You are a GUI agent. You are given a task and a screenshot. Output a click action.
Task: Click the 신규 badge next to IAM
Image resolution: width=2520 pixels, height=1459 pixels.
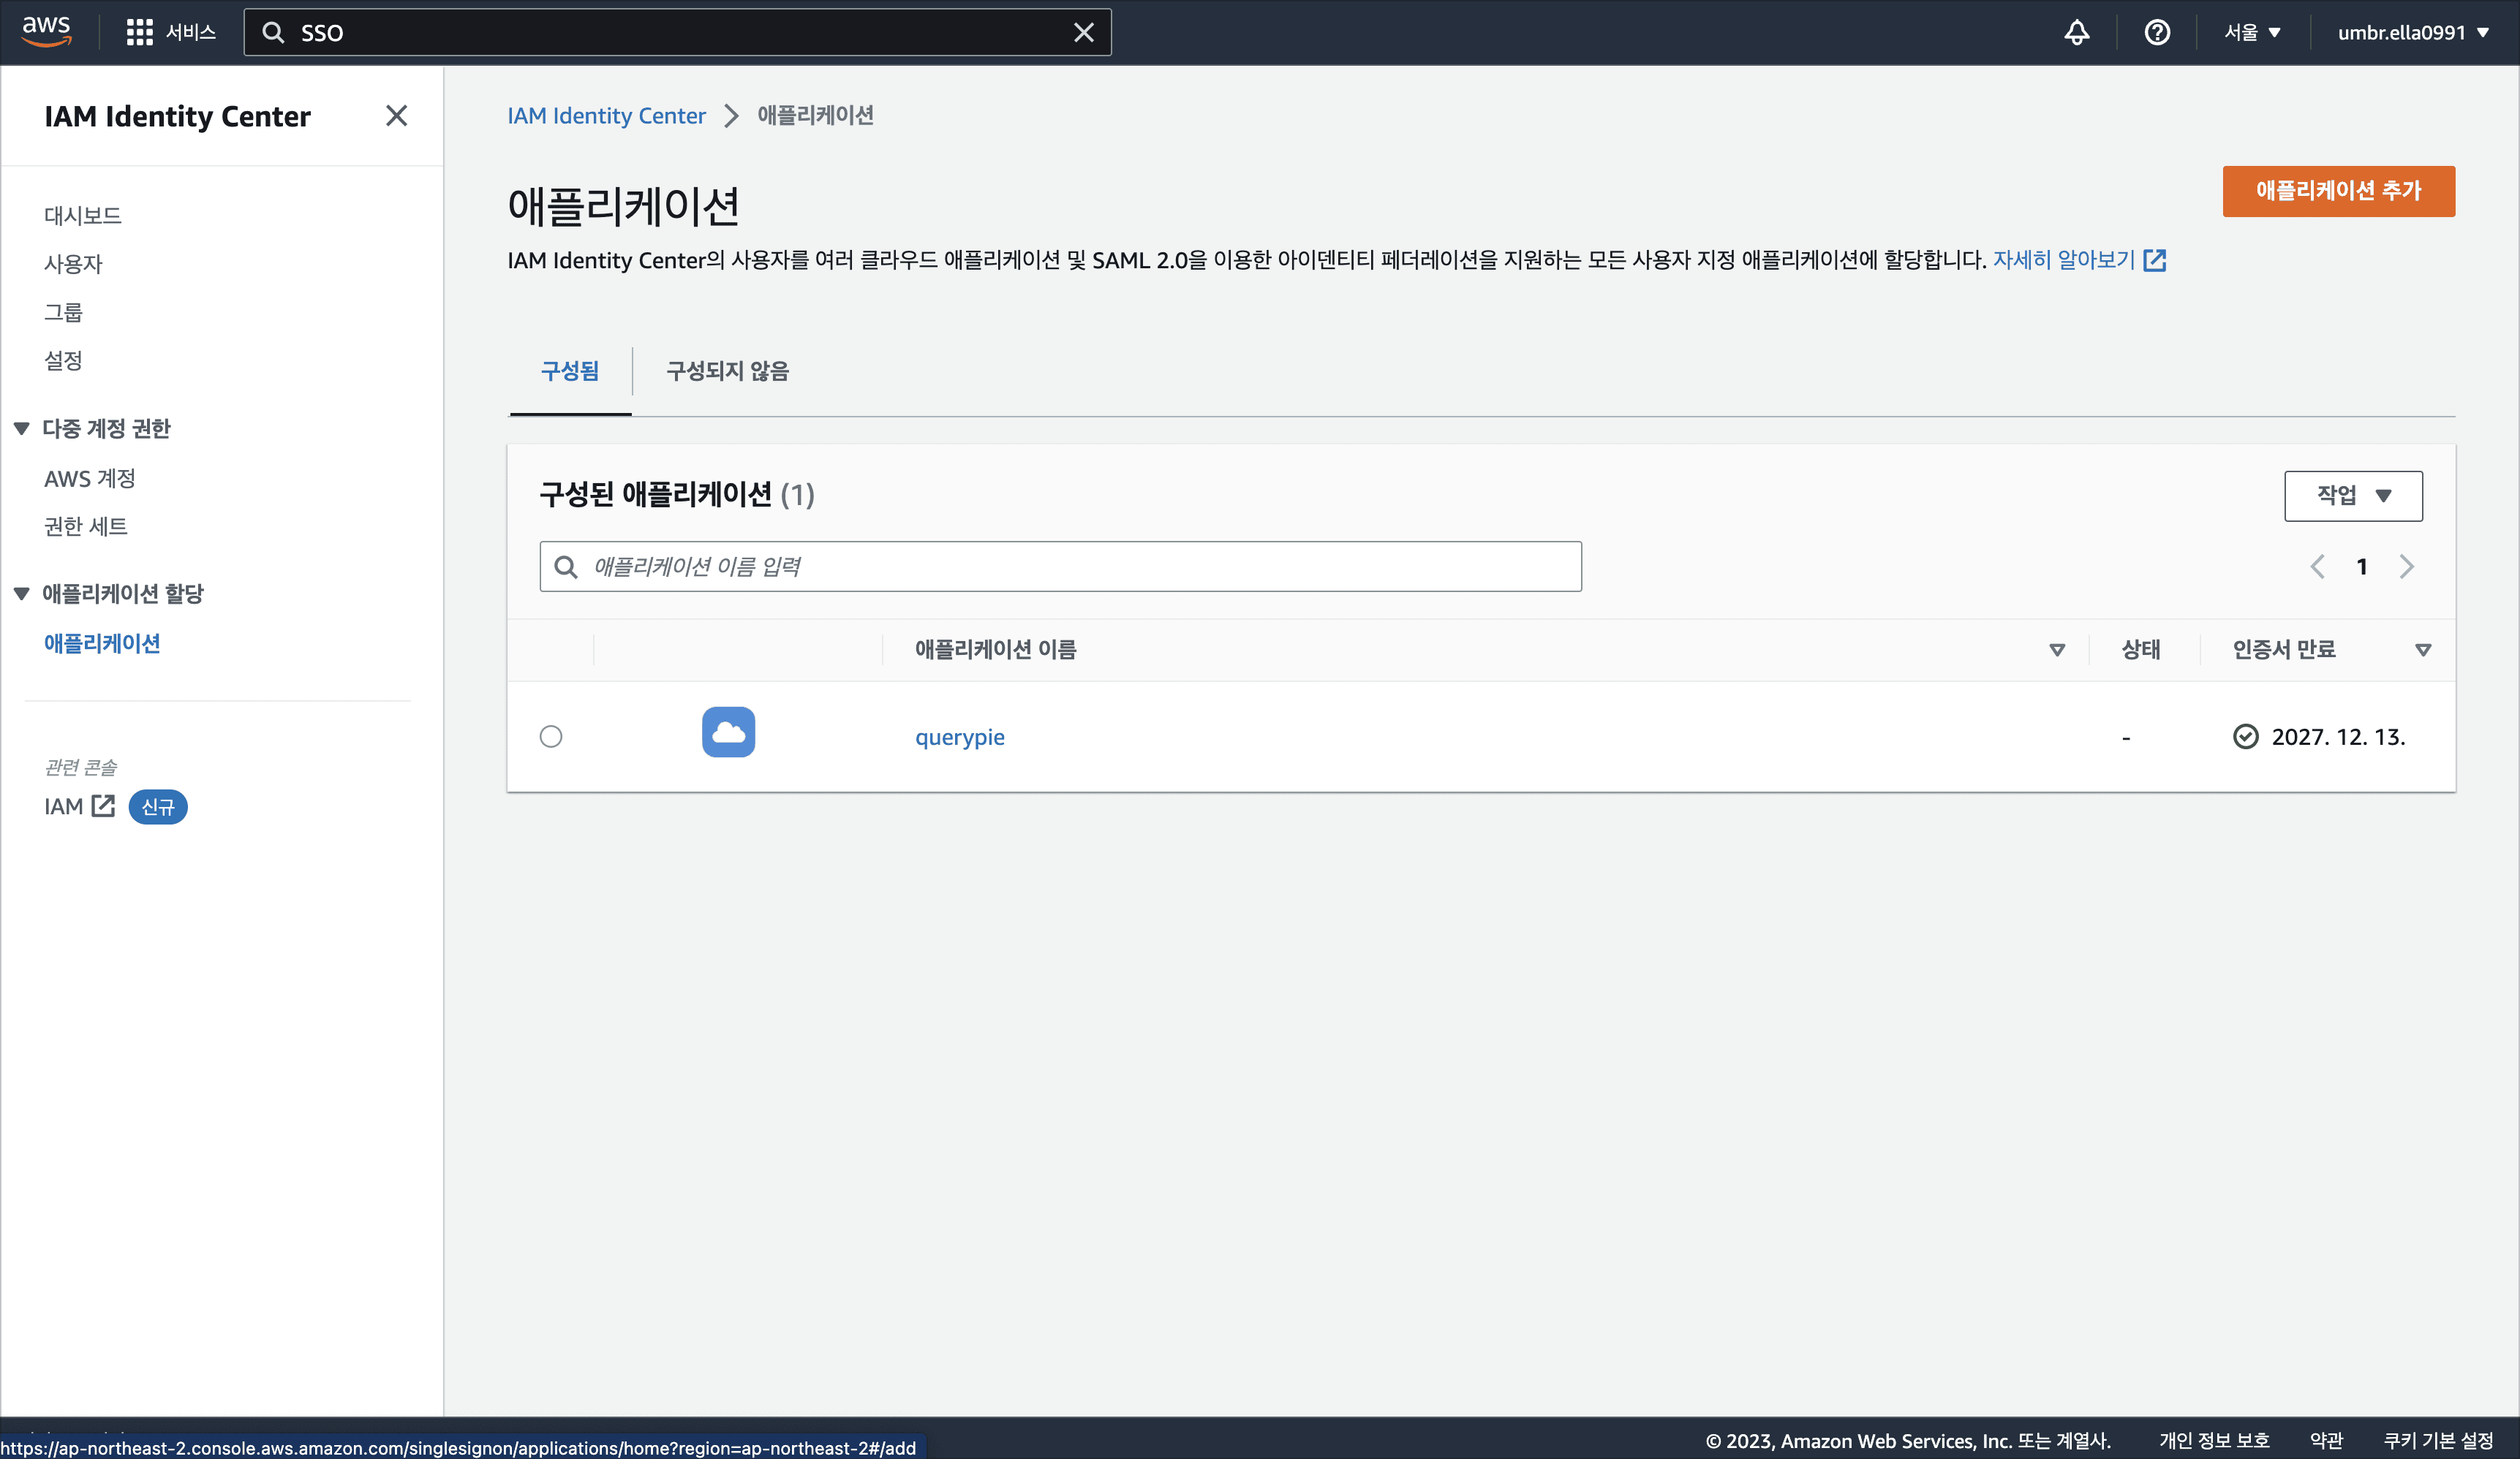click(x=157, y=806)
